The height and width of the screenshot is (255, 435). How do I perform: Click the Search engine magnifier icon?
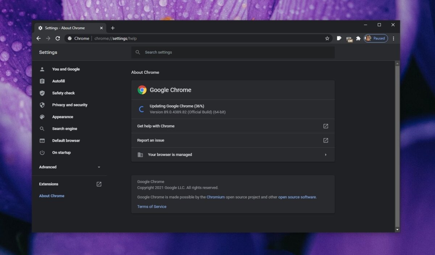[42, 128]
